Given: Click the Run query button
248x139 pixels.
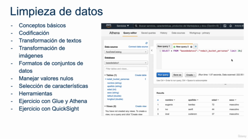Looking at the screenshot, I should (163, 75).
